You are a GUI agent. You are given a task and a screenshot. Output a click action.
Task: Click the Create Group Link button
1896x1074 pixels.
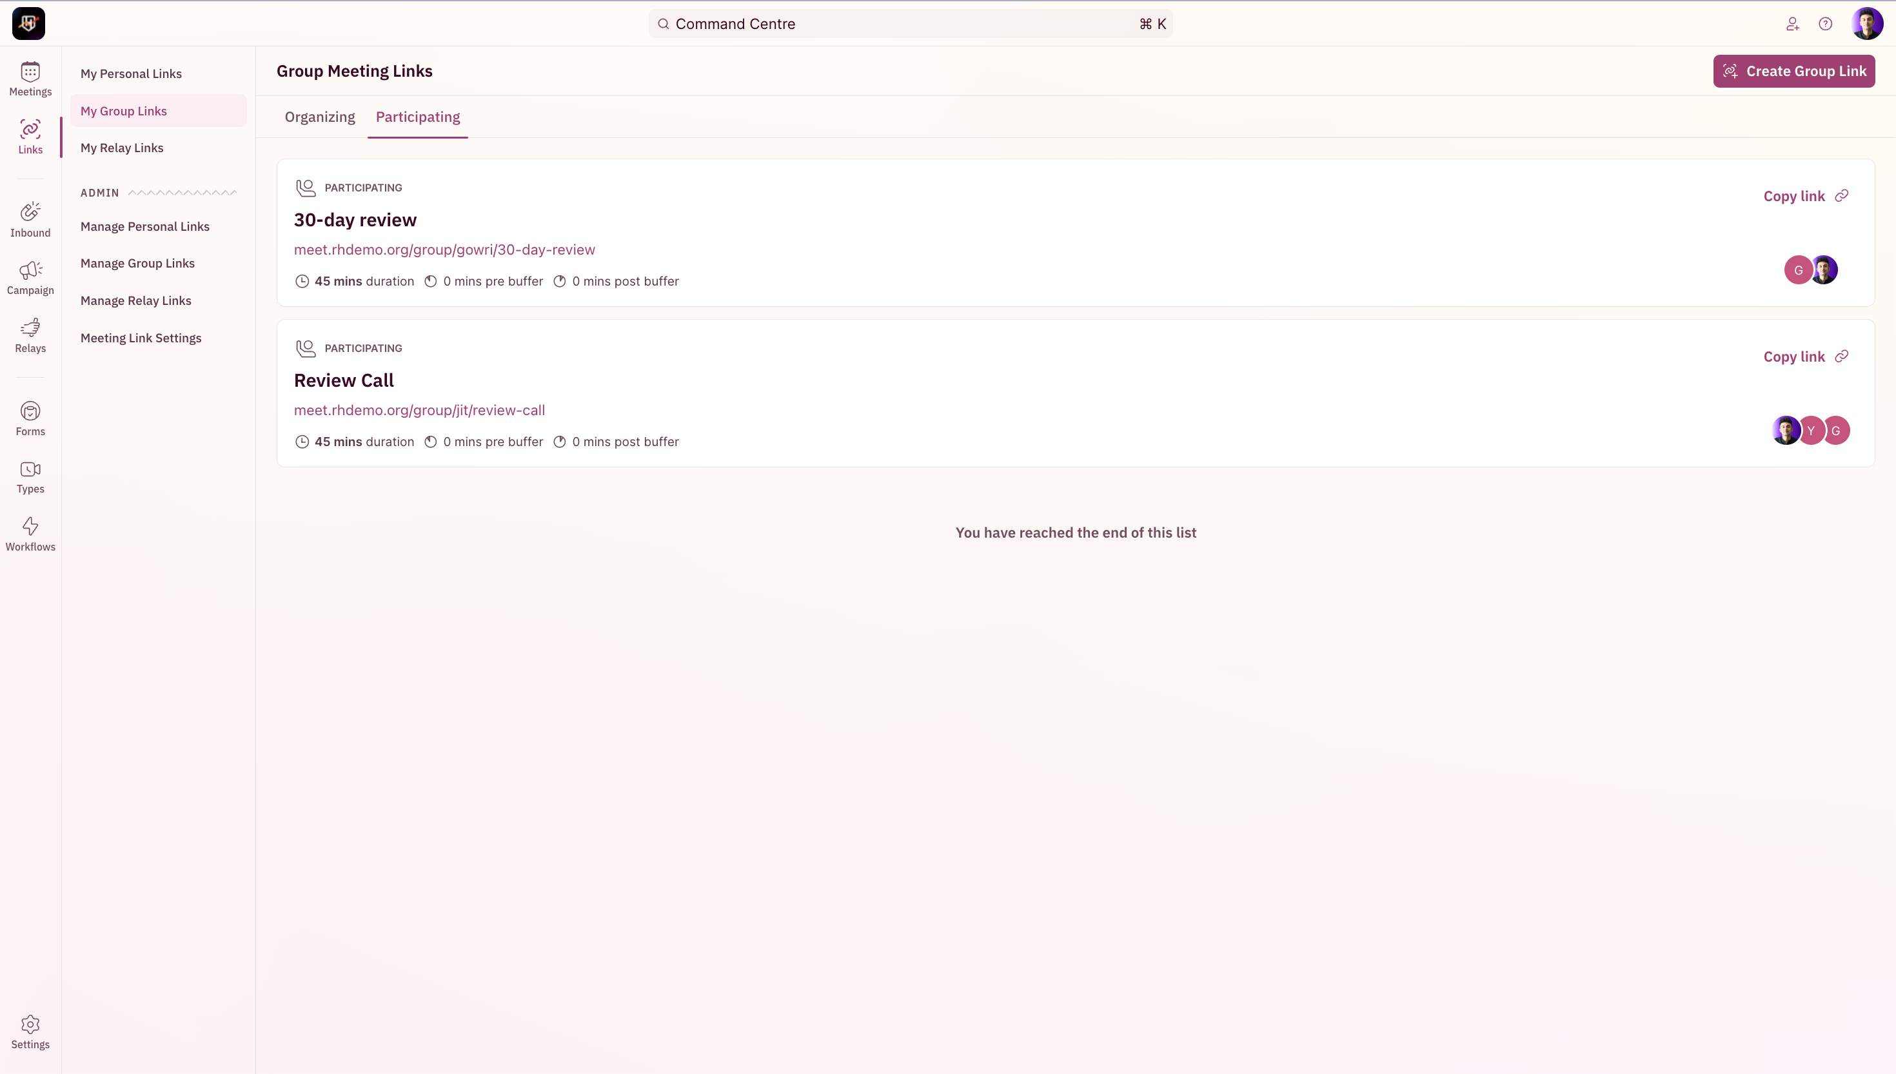[1793, 71]
